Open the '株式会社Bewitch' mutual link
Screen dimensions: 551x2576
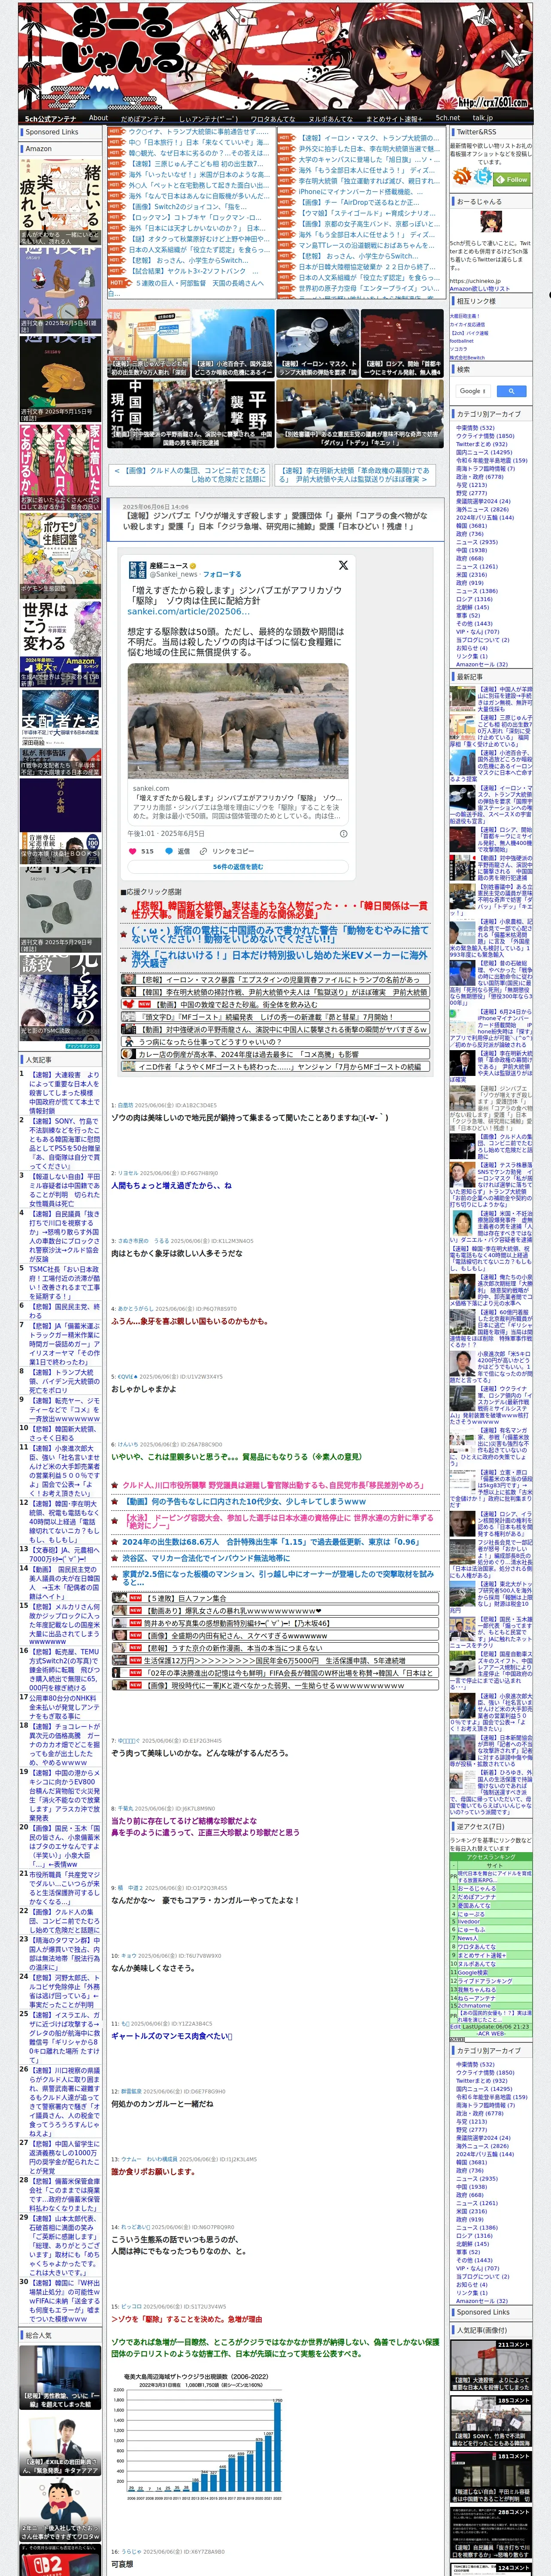pos(467,357)
